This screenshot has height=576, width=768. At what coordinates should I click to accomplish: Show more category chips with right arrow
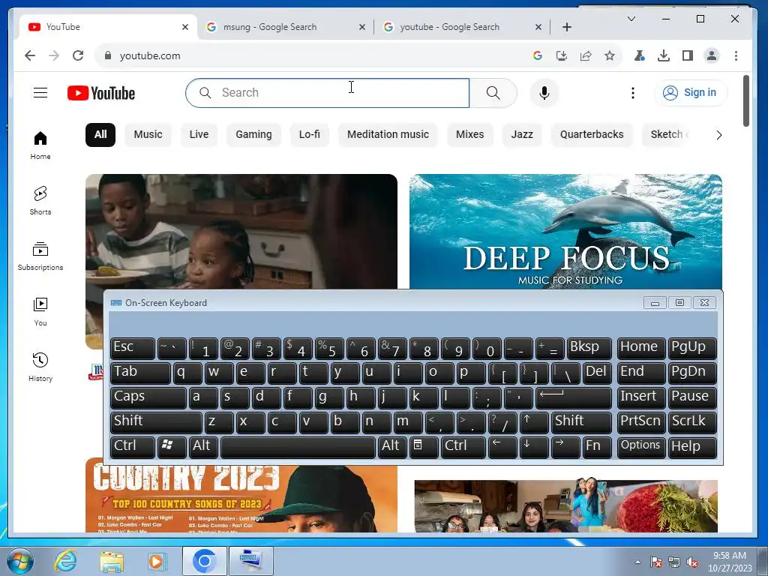pyautogui.click(x=719, y=135)
